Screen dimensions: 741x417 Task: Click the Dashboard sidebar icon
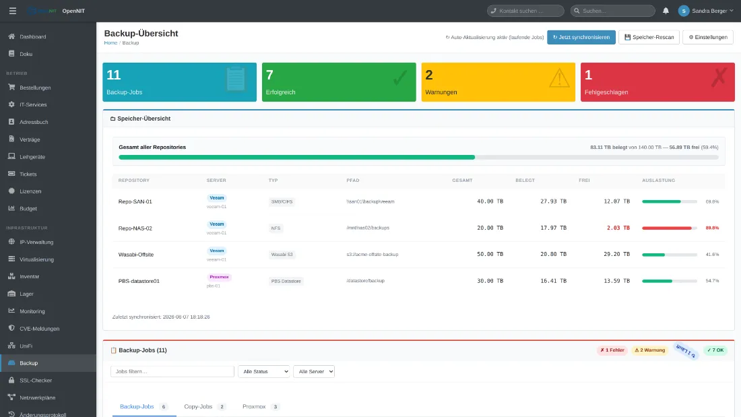point(11,36)
